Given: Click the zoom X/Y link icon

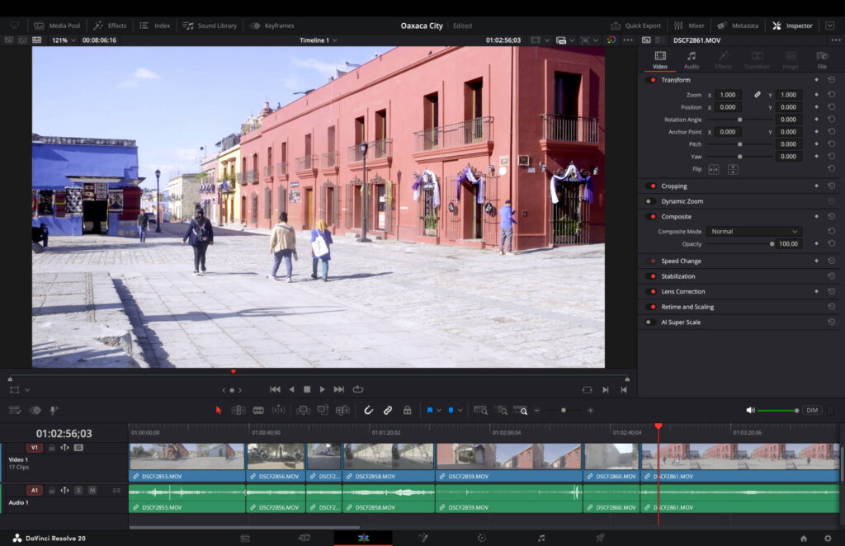Looking at the screenshot, I should tap(758, 95).
